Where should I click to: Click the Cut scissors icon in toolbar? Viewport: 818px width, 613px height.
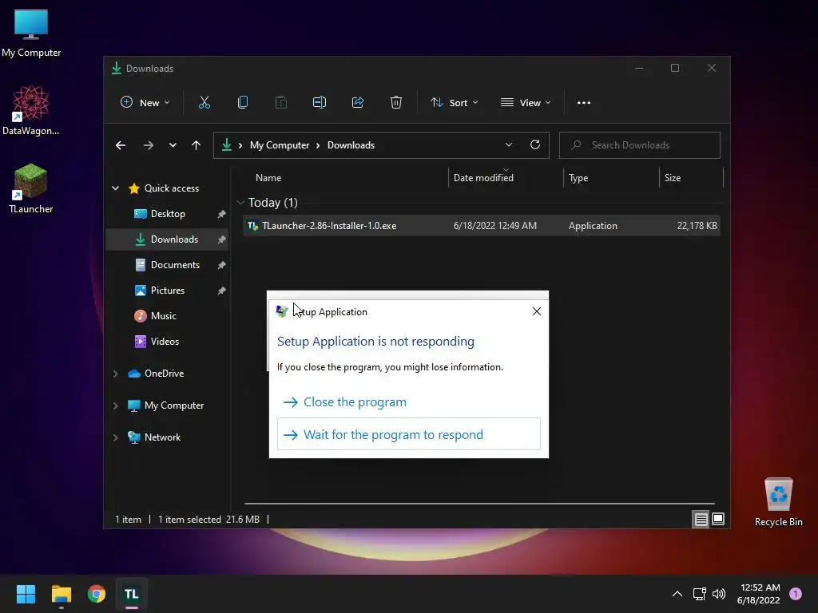[204, 103]
